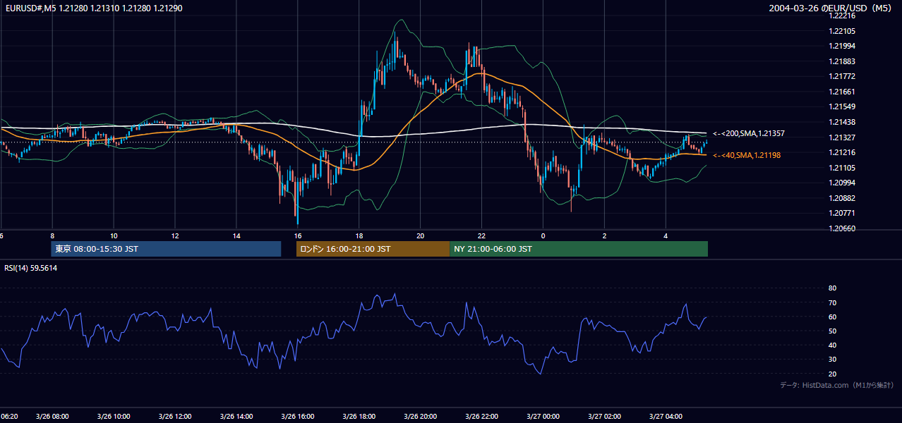Screen dimensions: 902x423
Task: Click RSI scale value 40
Action: coord(832,345)
